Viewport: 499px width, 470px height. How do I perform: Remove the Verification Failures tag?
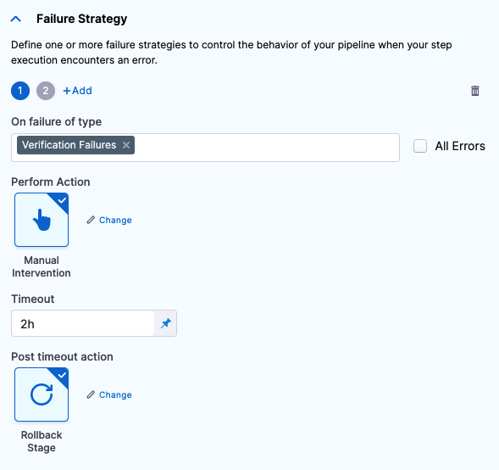(126, 145)
